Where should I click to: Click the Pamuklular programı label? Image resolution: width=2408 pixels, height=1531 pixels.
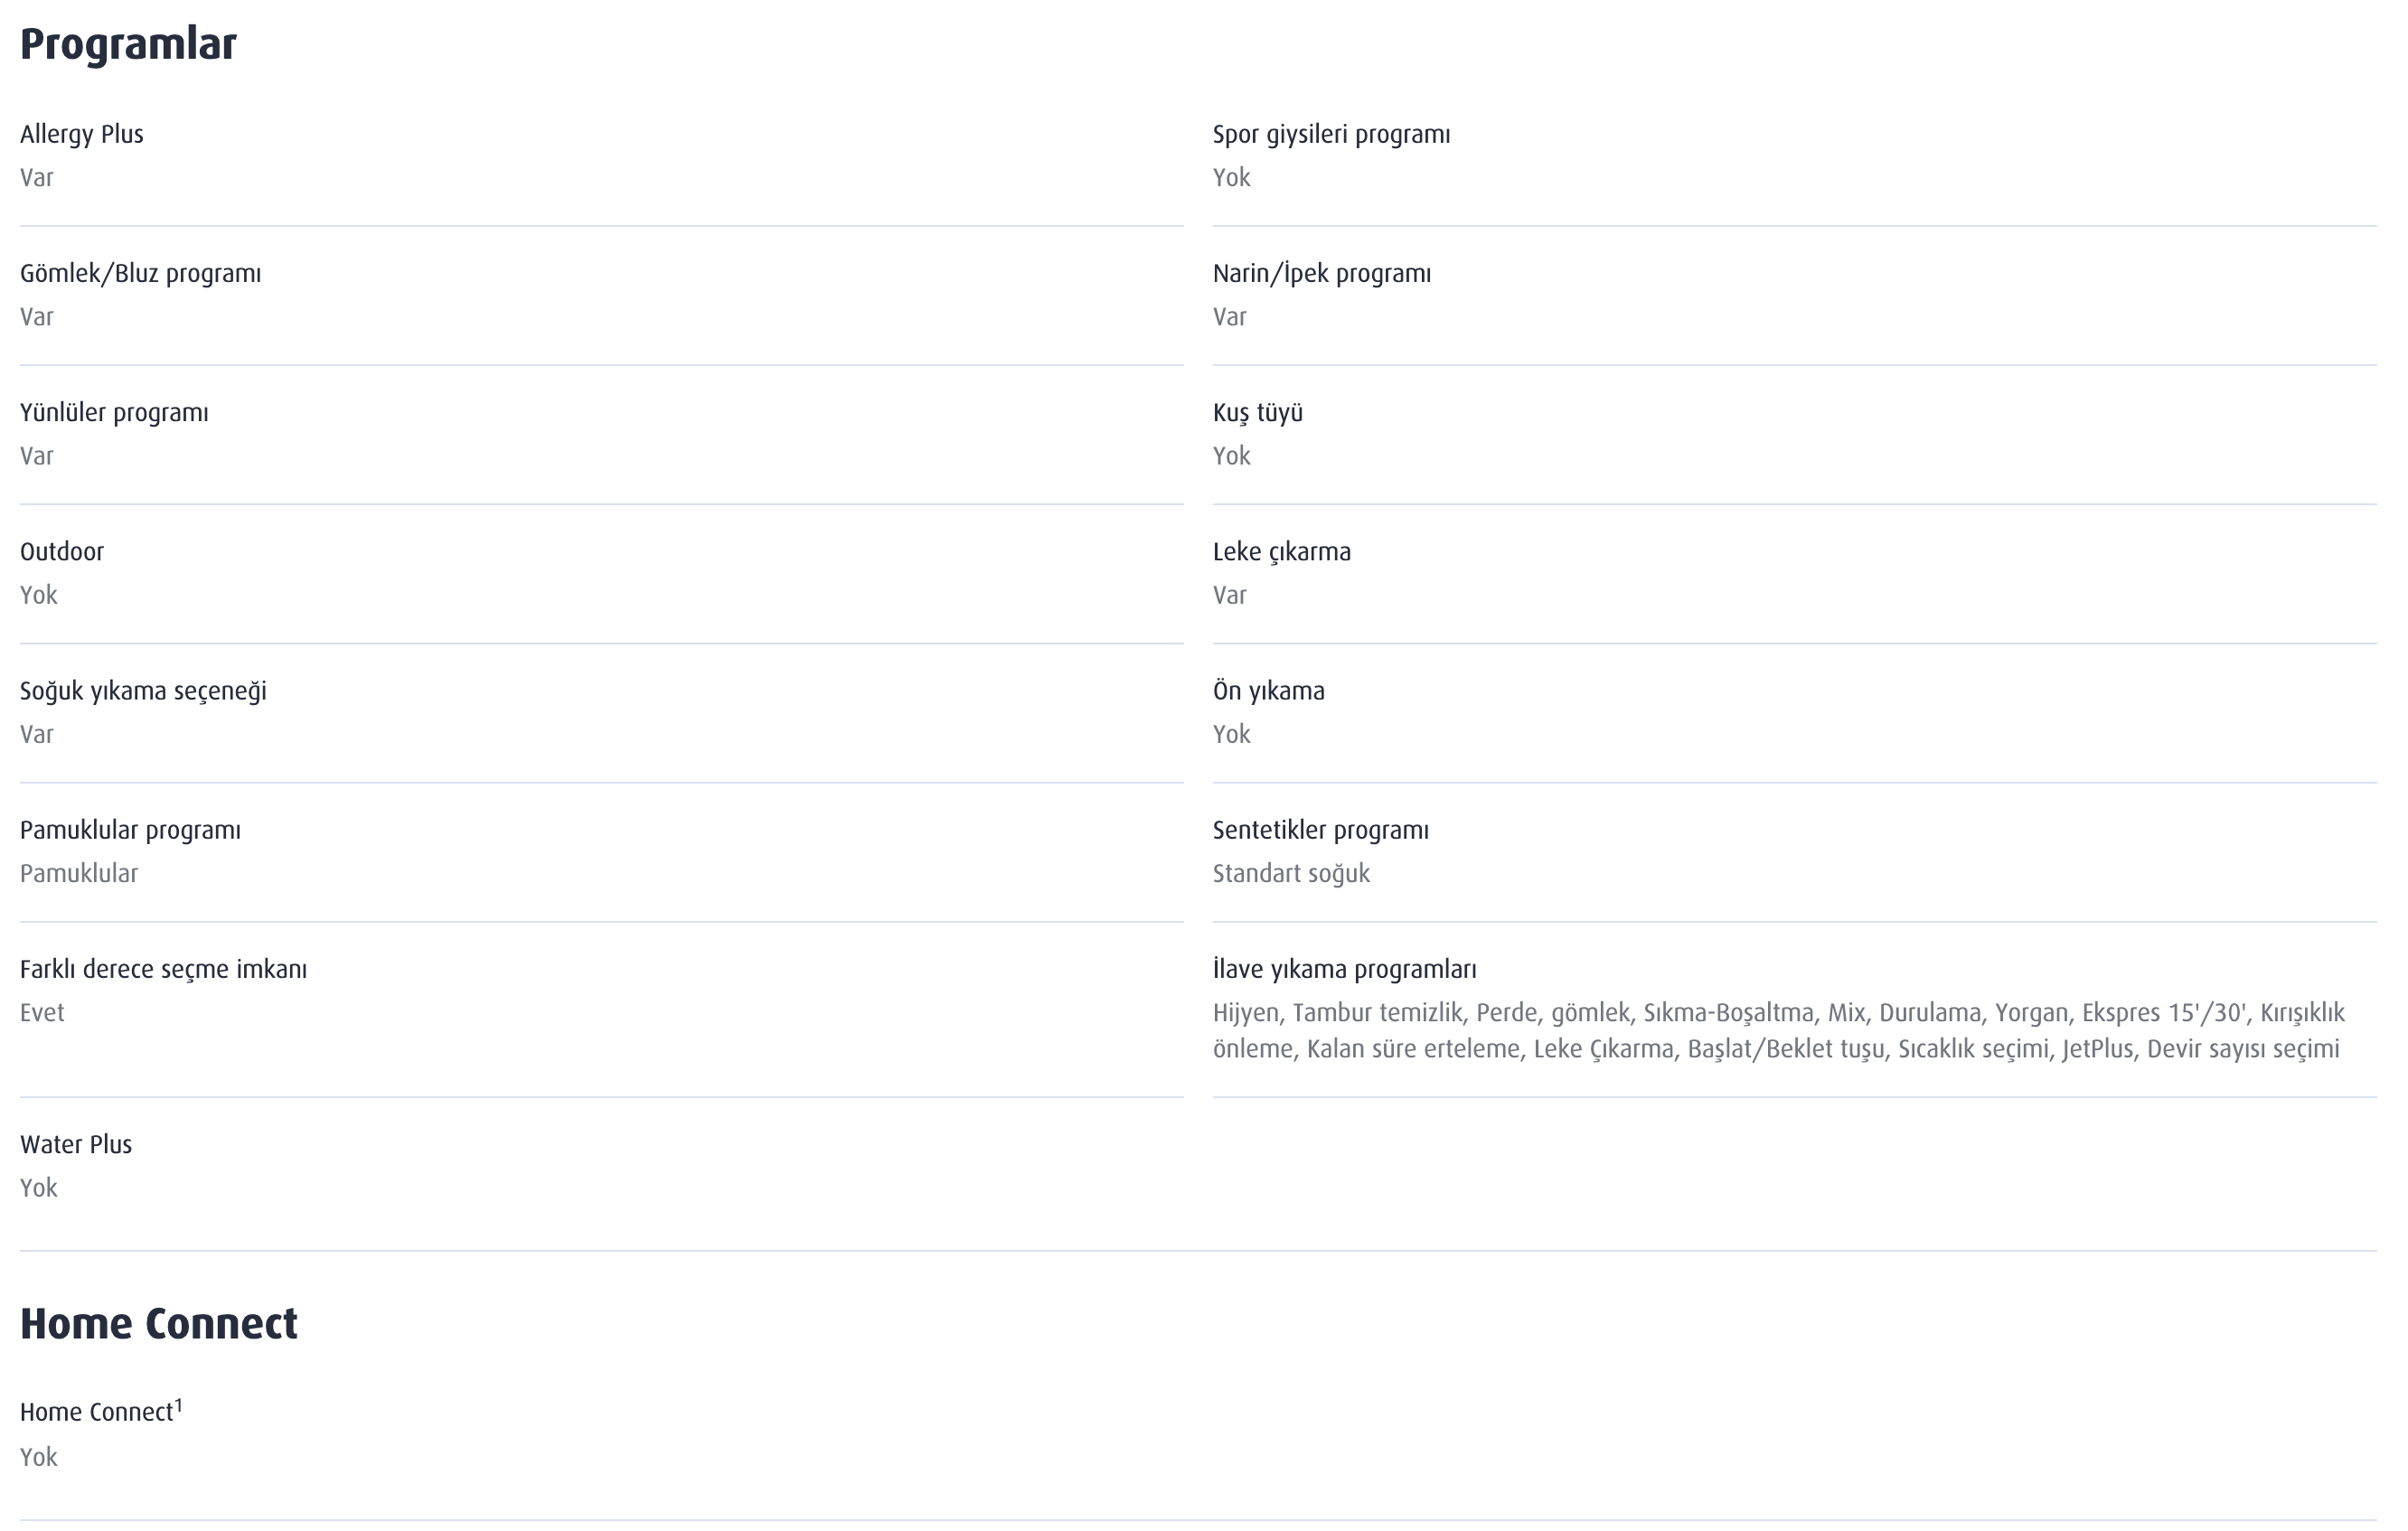pos(130,830)
